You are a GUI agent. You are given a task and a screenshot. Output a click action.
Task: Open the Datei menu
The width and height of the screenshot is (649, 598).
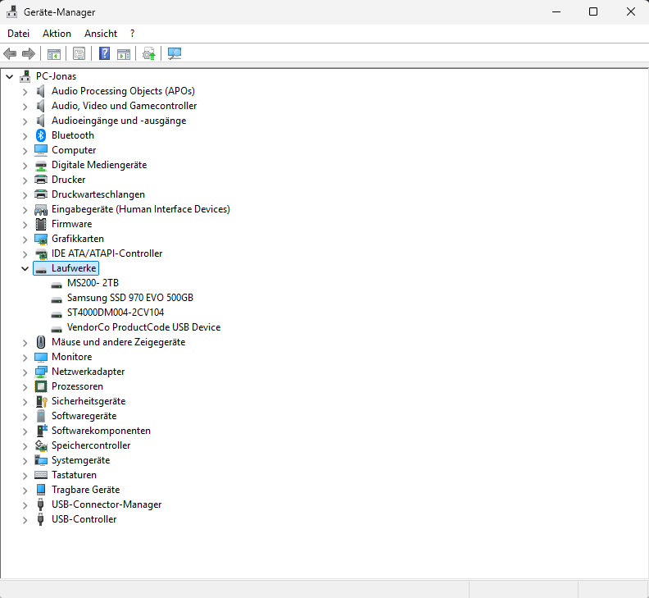(18, 34)
